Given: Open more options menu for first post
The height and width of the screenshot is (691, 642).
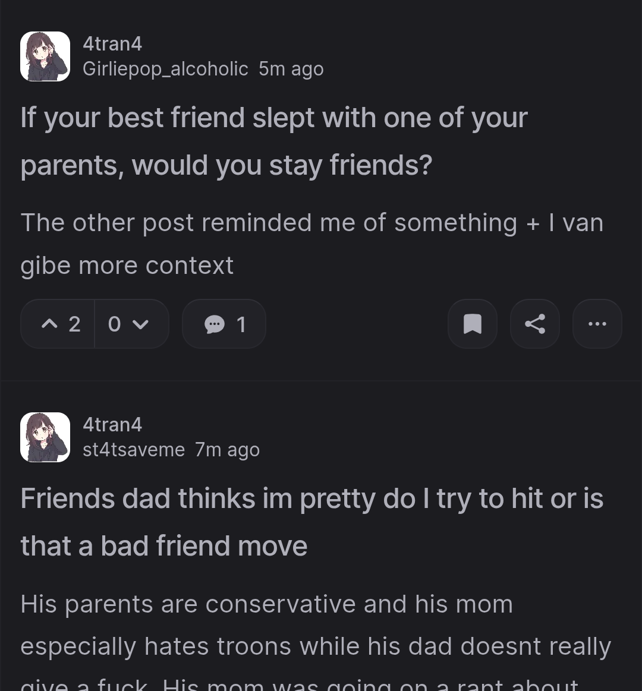Looking at the screenshot, I should coord(597,324).
